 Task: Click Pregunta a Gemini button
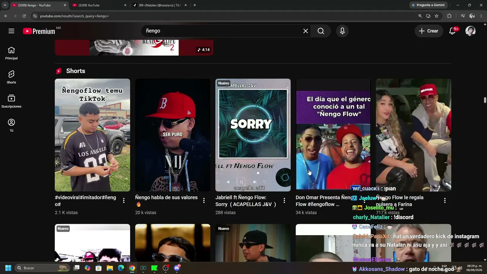tap(428, 5)
